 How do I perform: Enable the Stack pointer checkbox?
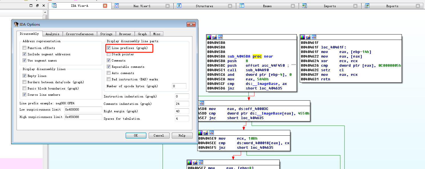click(x=108, y=54)
